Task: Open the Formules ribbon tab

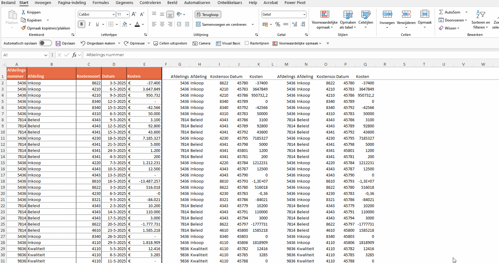Action: point(101,3)
